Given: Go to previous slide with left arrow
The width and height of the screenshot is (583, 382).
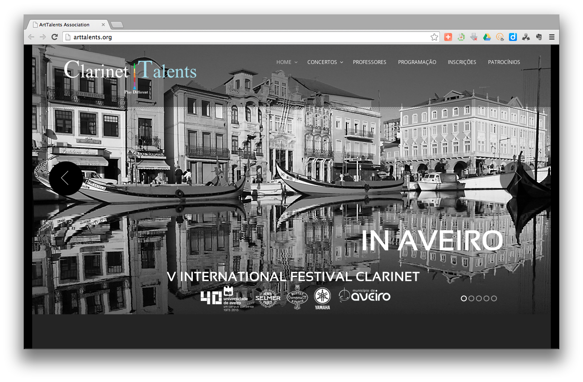Looking at the screenshot, I should coord(66,178).
